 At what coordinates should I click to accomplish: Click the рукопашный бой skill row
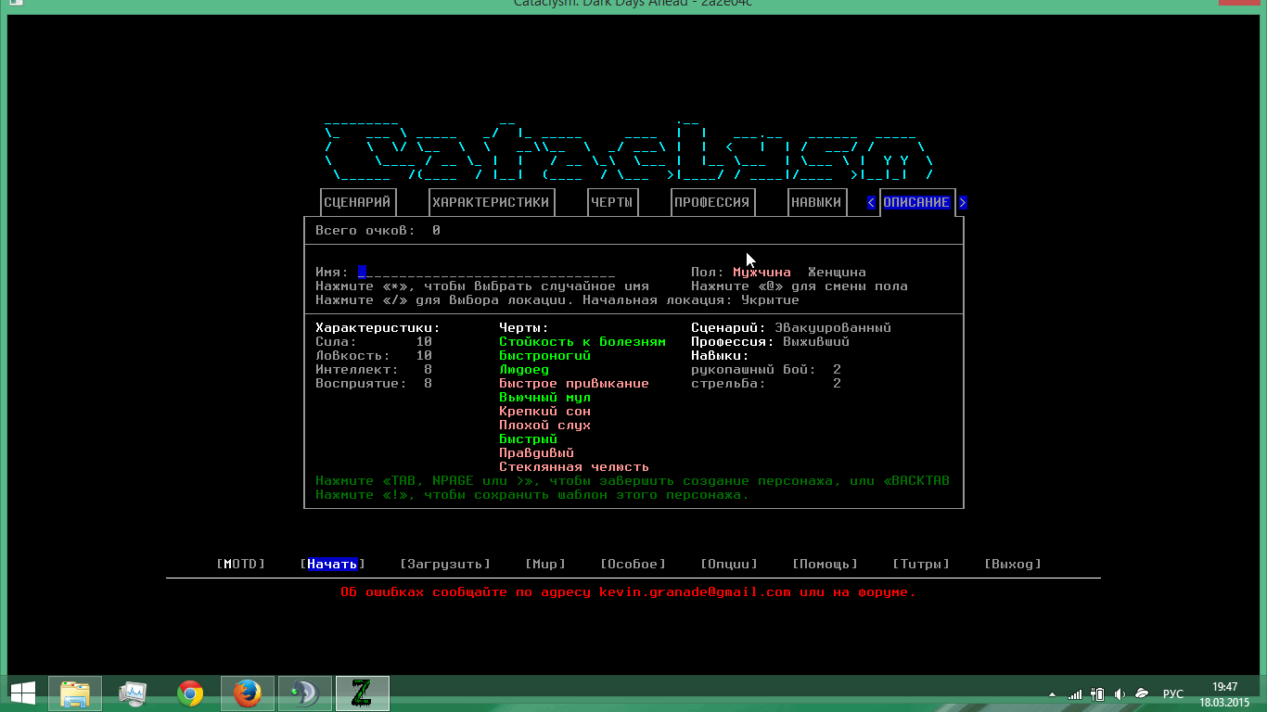point(766,370)
